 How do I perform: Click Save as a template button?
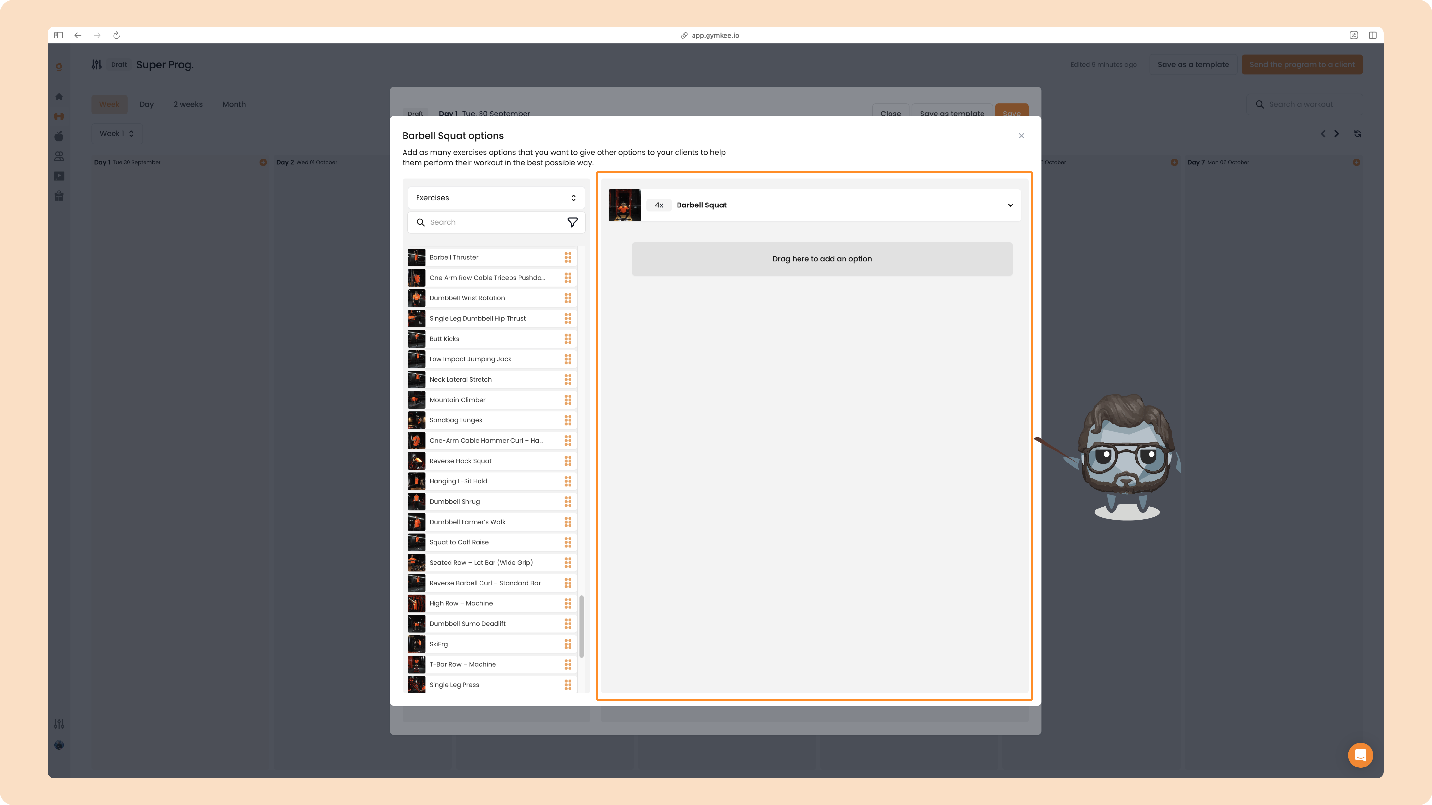pyautogui.click(x=1193, y=65)
